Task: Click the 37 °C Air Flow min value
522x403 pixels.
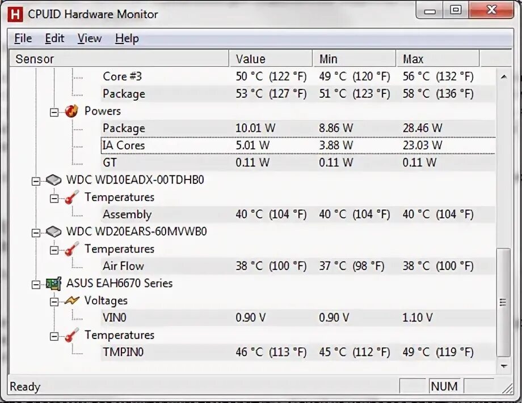Action: (x=352, y=266)
